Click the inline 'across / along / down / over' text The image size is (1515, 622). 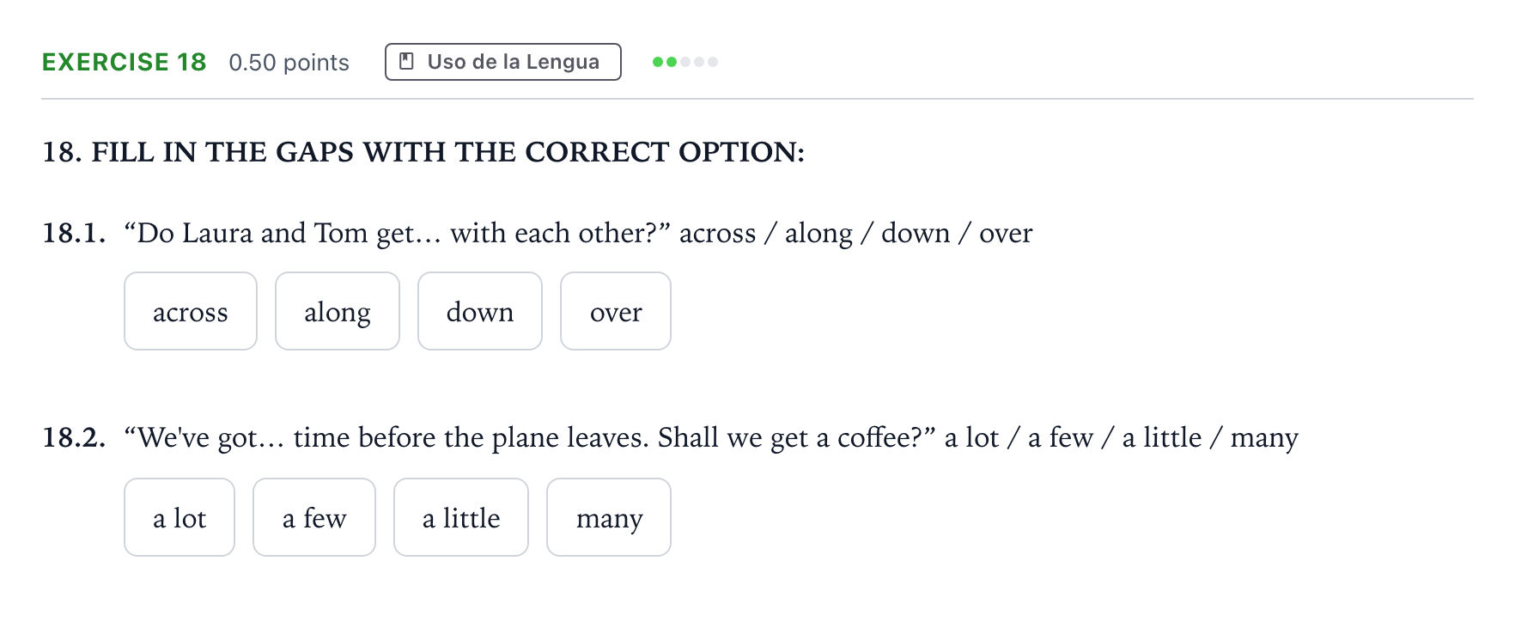[x=856, y=233]
